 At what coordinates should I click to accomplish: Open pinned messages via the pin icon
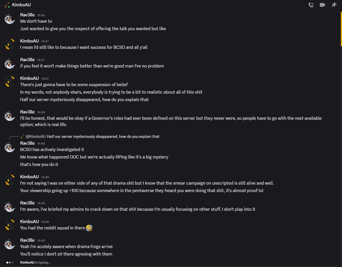(x=334, y=5)
